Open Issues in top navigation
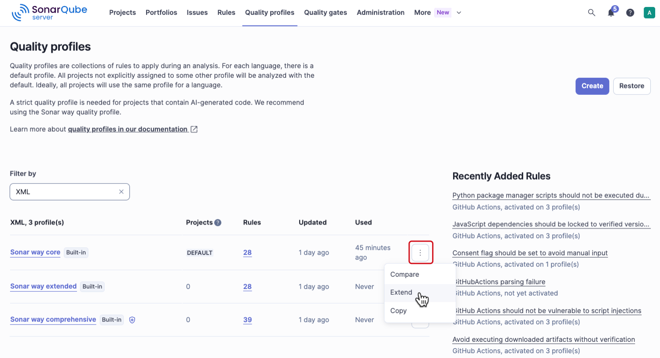660x358 pixels. pos(197,13)
